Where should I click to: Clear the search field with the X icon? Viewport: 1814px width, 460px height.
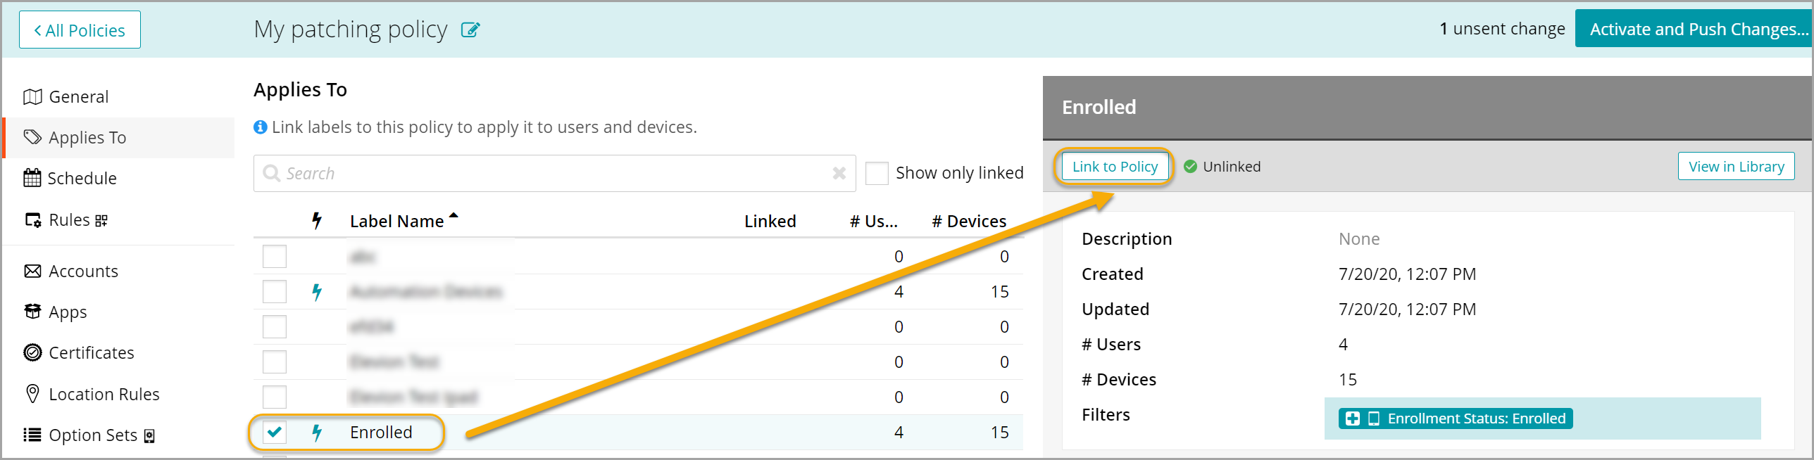(x=839, y=173)
